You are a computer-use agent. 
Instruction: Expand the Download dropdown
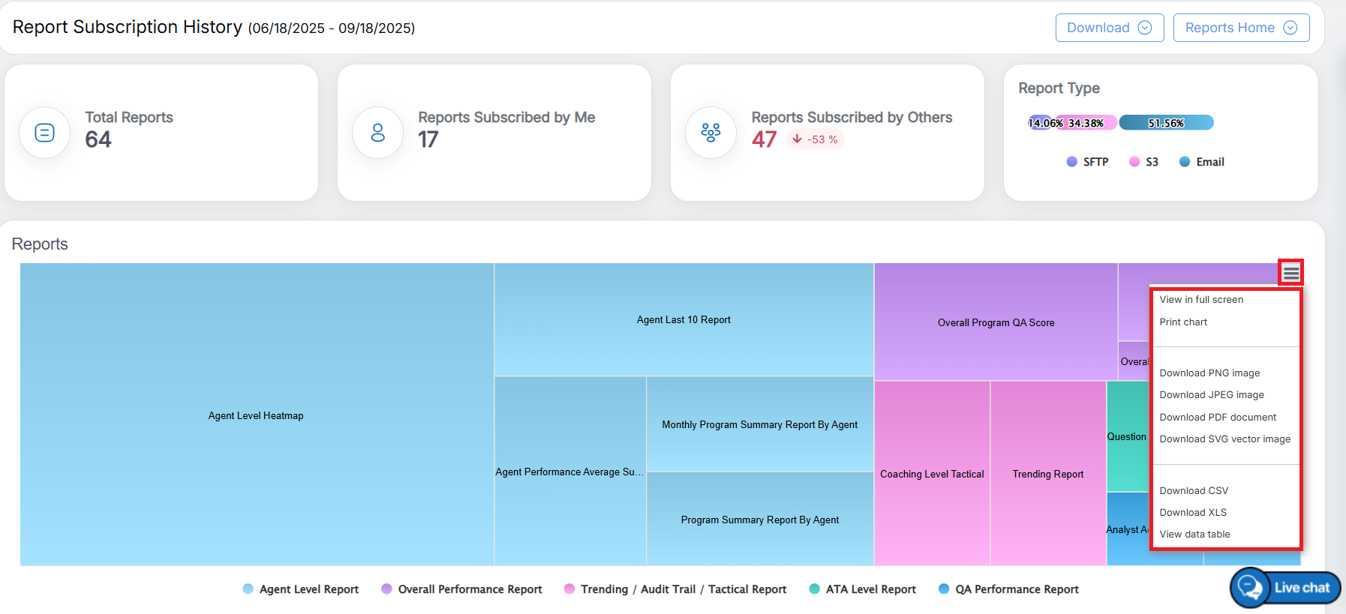click(x=1109, y=28)
